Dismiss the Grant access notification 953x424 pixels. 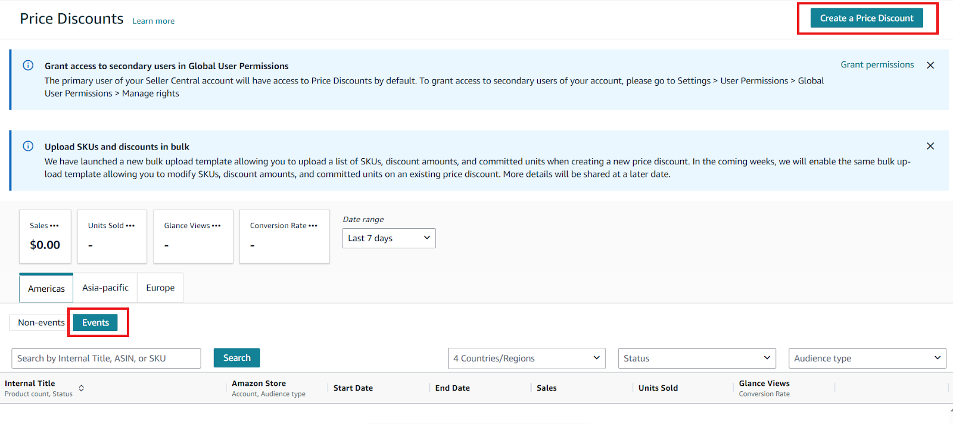coord(930,65)
